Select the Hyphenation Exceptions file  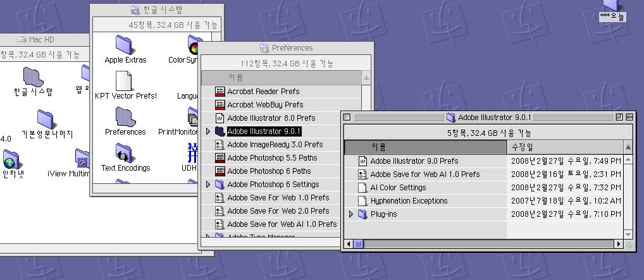(362, 201)
